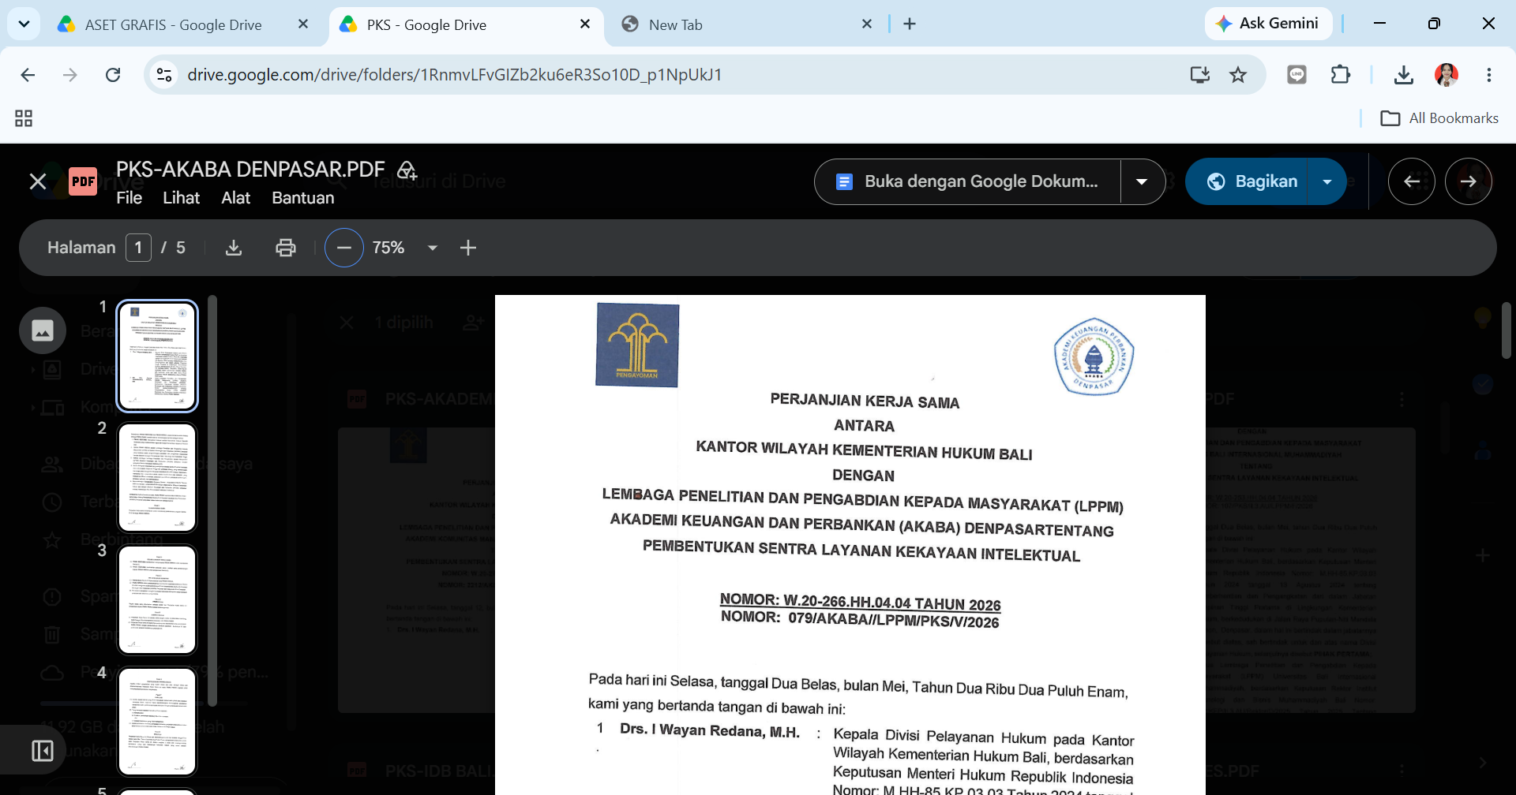Open the tab search dropdown
The image size is (1516, 795).
tap(24, 24)
